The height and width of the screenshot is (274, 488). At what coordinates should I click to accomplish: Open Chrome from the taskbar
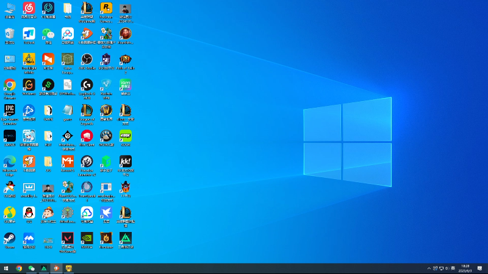[x=19, y=269]
